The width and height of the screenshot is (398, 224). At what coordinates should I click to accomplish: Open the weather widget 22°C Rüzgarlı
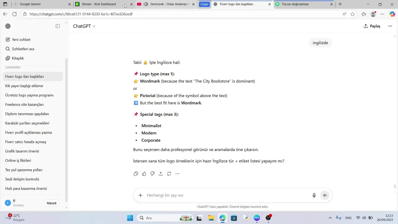[16, 218]
